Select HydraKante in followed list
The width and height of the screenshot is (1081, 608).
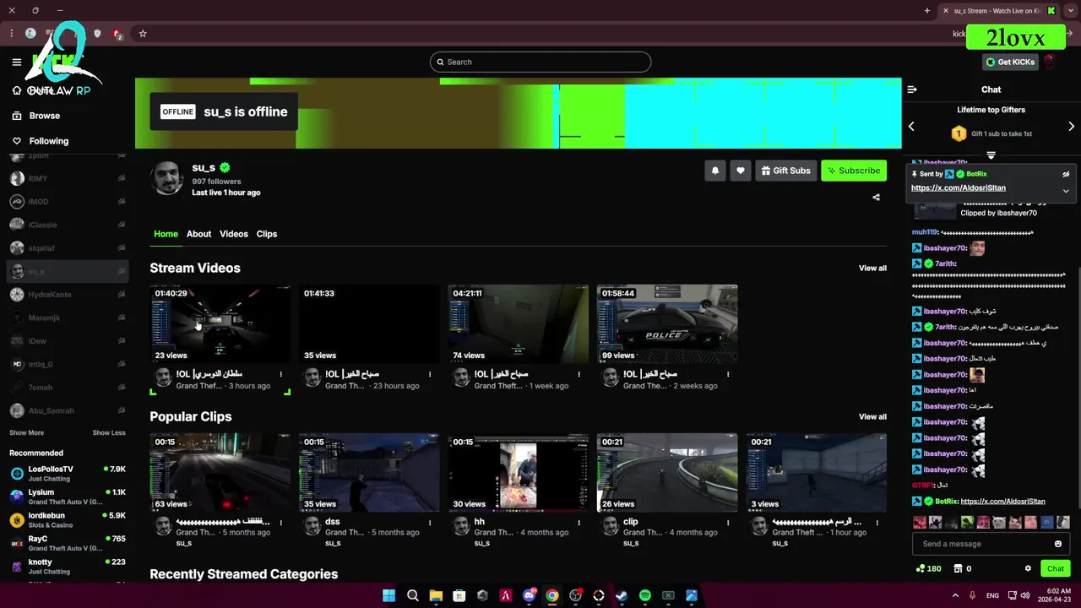coord(68,295)
